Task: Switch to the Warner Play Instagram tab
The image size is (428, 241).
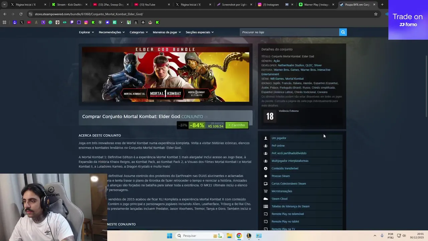Action: click(316, 5)
